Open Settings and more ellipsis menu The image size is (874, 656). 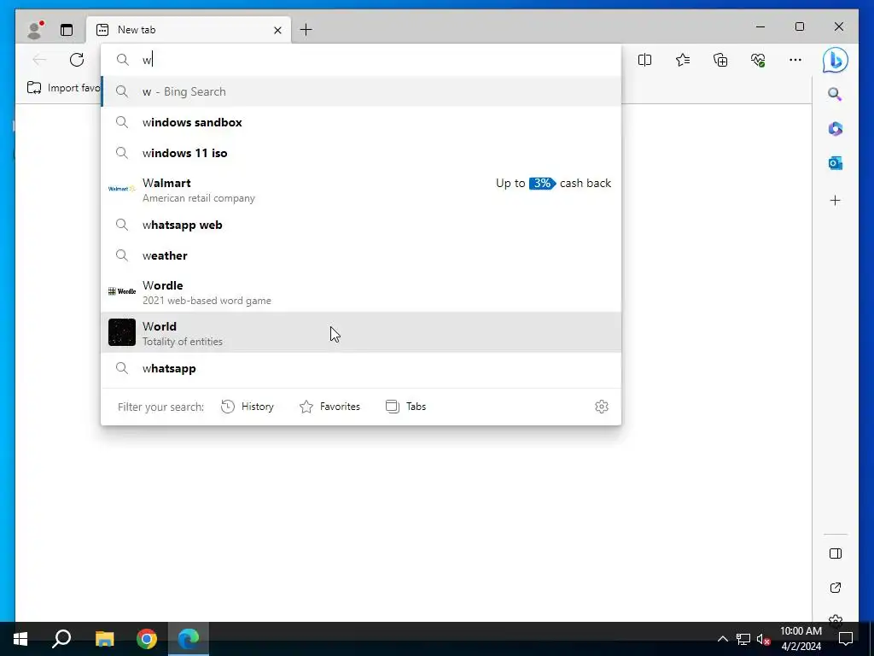[x=795, y=60]
